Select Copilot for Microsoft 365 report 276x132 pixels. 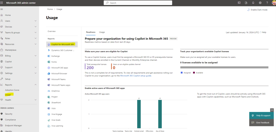point(62,44)
